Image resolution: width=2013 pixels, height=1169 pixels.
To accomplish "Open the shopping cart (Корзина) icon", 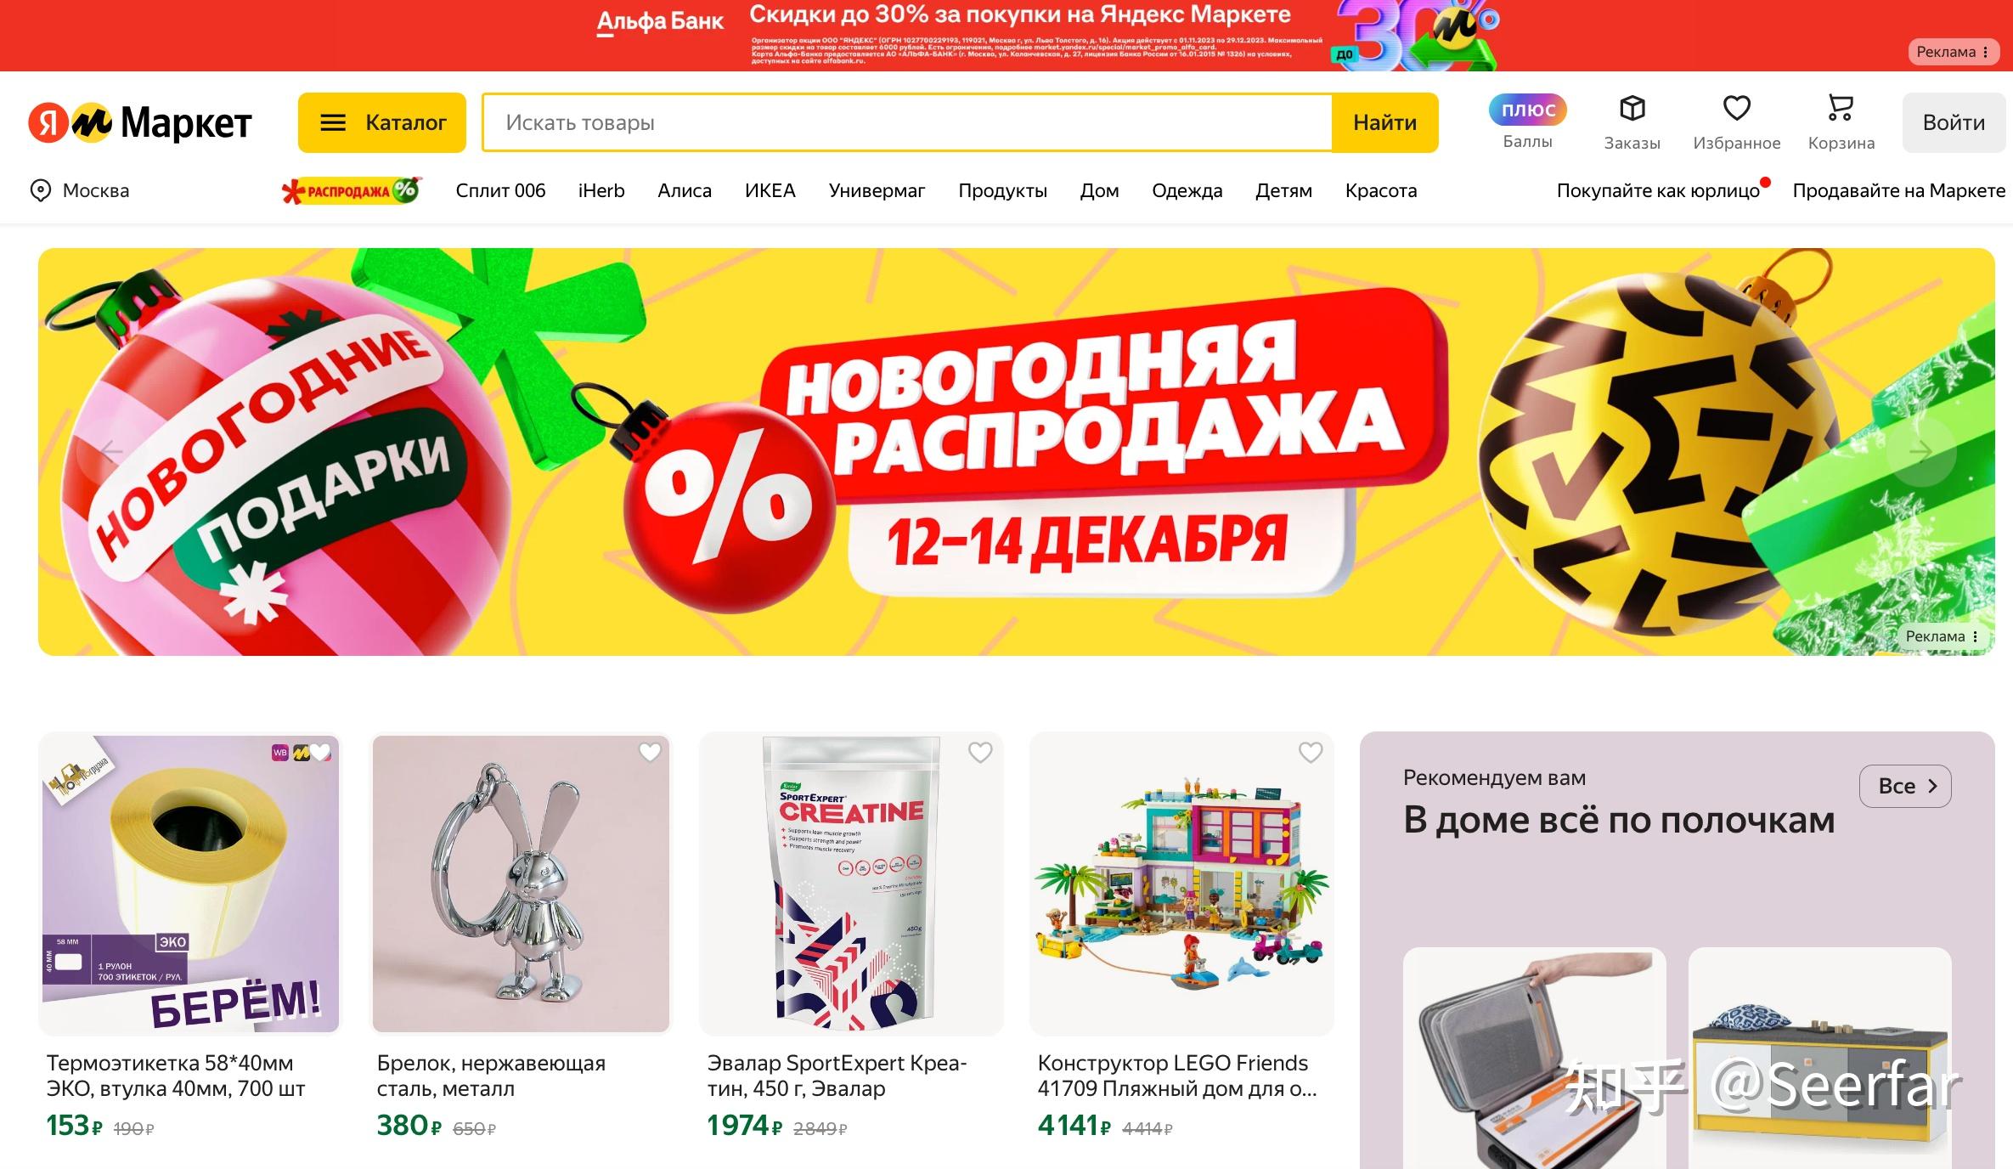I will [1841, 109].
